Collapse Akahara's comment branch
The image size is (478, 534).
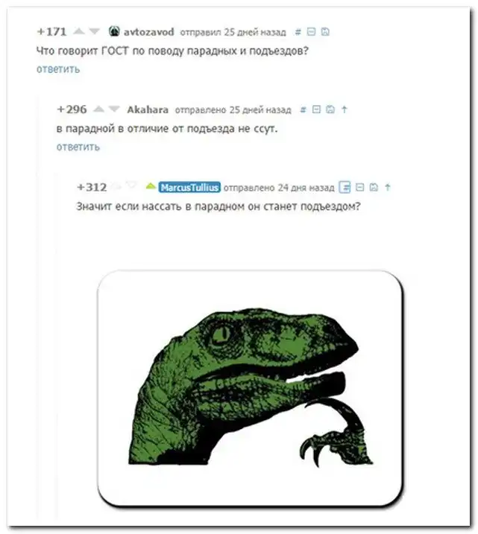point(316,109)
